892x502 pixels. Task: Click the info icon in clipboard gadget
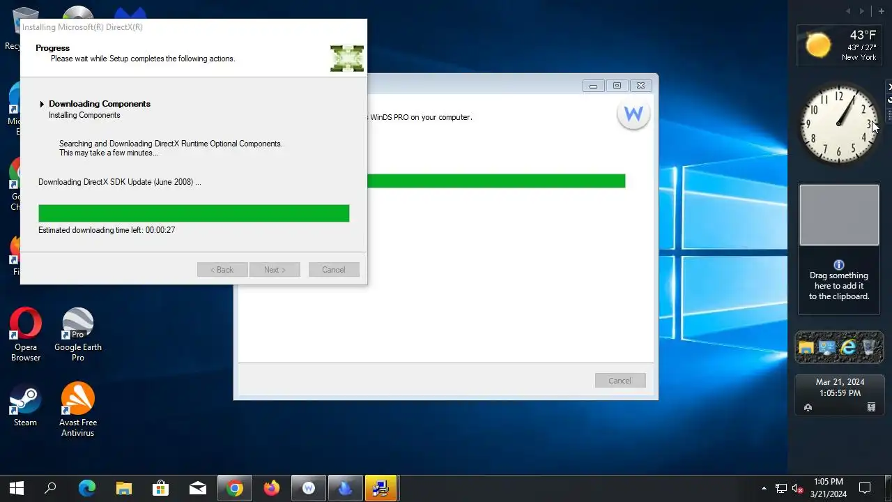[839, 265]
